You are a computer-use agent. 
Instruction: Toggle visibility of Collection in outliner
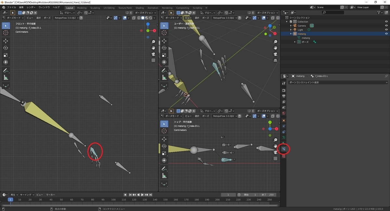click(386, 21)
